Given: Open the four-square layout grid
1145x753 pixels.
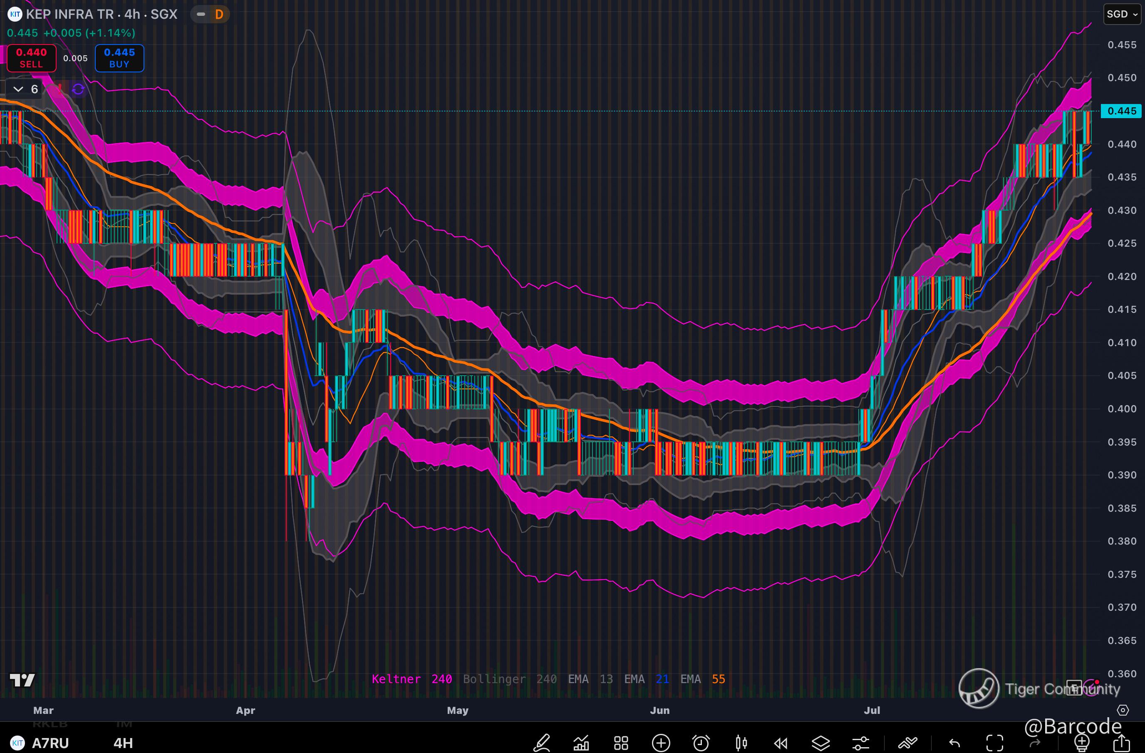Looking at the screenshot, I should coord(621,743).
